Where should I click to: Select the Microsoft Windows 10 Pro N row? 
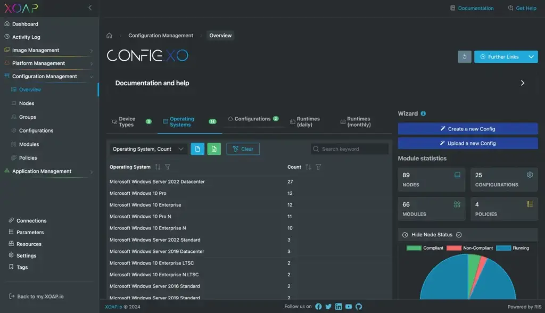(249, 216)
